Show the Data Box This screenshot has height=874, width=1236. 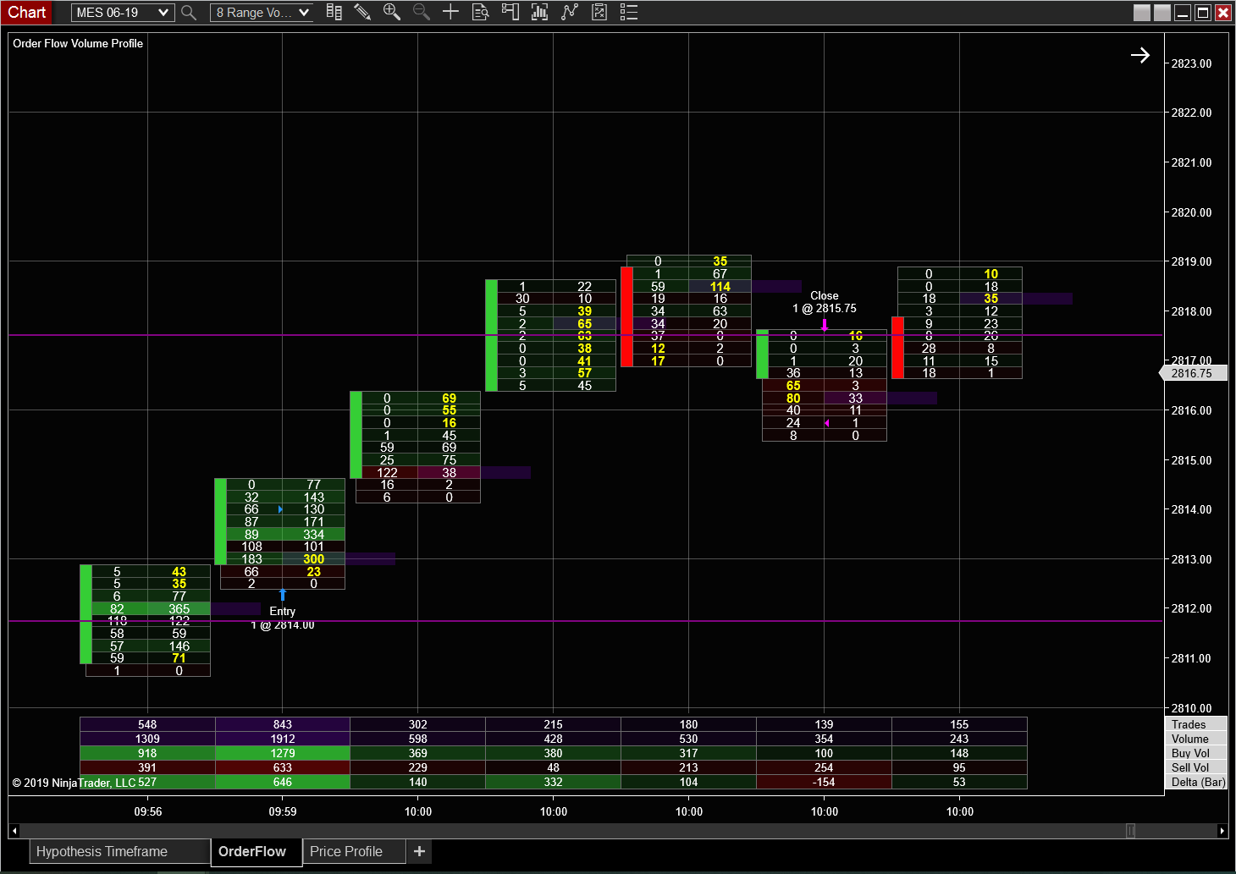[x=480, y=12]
